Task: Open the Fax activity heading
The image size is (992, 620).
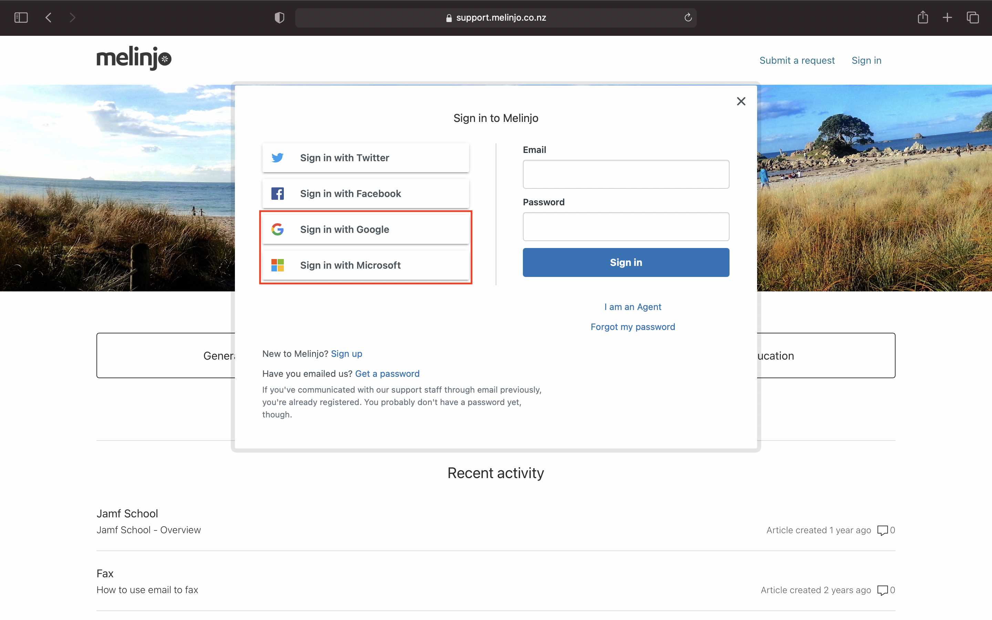Action: 105,573
